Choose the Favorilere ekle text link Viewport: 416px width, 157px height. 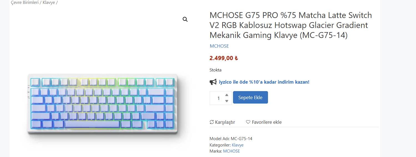pos(267,122)
